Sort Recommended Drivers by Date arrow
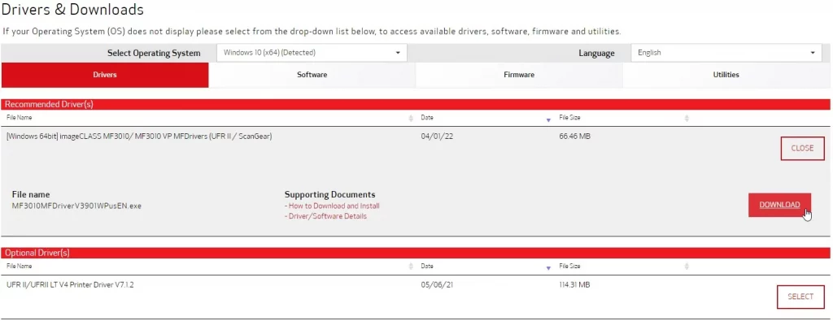 click(x=548, y=120)
